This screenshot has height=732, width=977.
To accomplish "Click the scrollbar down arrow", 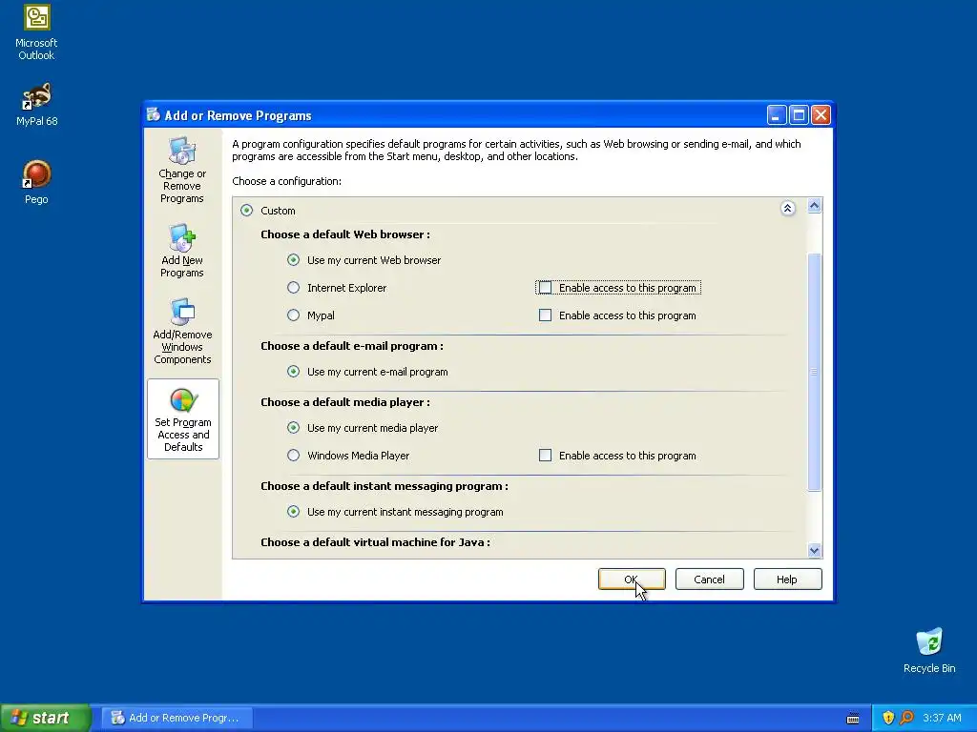I will click(815, 550).
